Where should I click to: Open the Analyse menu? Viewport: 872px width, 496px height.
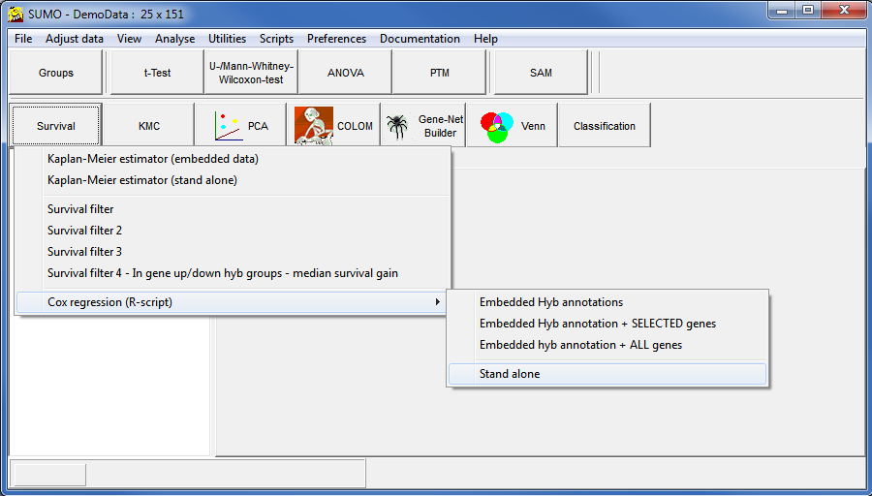point(174,39)
